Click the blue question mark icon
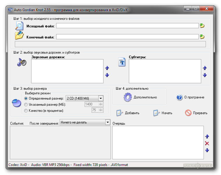The width and height of the screenshot is (221, 175). (179, 97)
